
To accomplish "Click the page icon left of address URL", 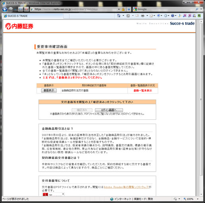I will (32, 9).
